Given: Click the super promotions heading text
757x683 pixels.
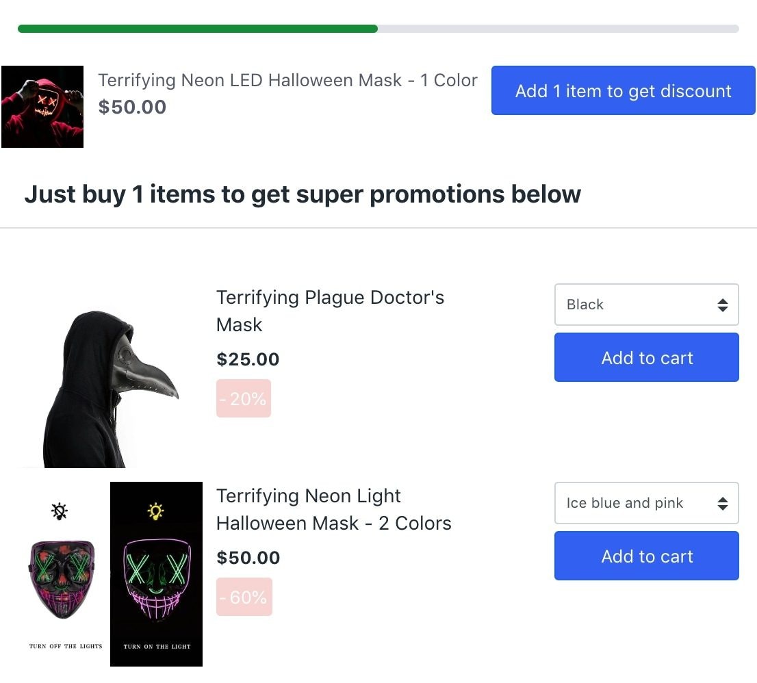Looking at the screenshot, I should click(x=303, y=194).
